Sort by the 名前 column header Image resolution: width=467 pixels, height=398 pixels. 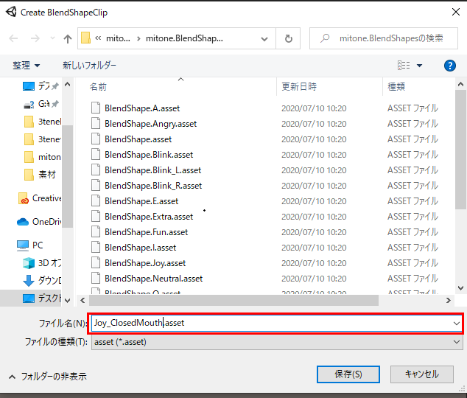point(98,87)
